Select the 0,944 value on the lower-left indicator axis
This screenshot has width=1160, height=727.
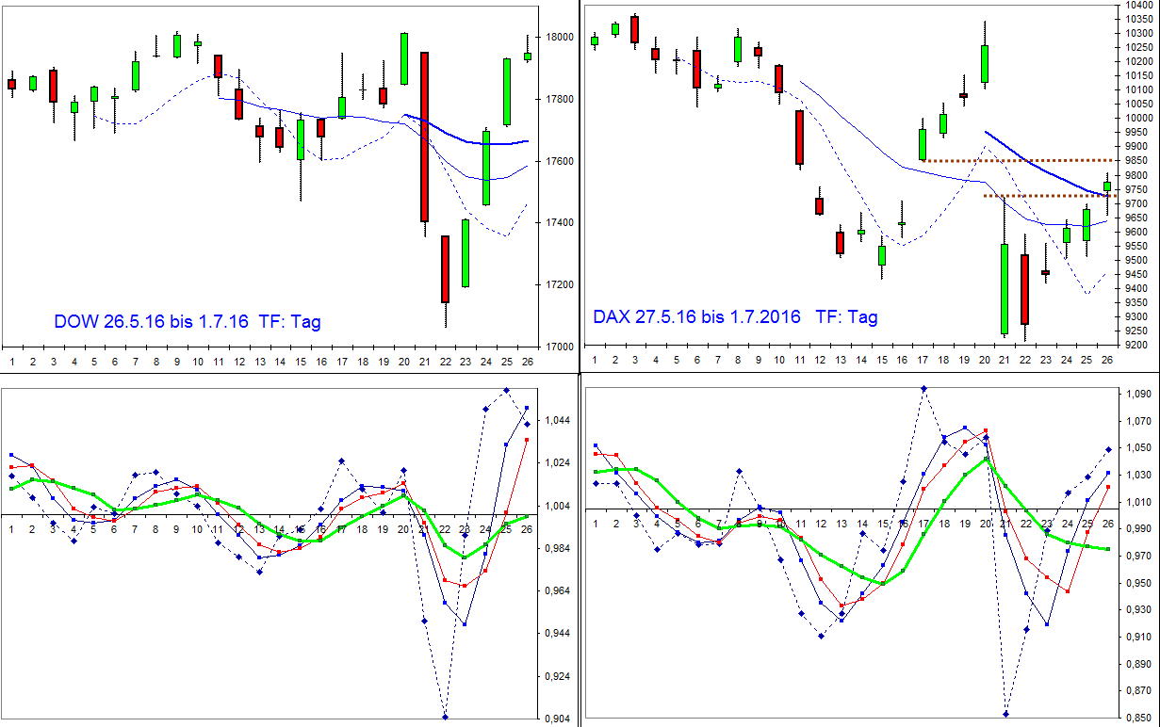click(557, 634)
